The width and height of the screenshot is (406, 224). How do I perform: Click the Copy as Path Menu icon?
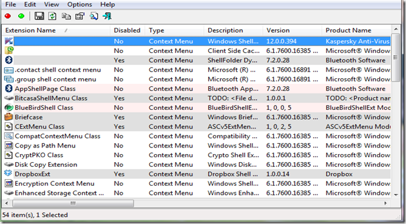point(9,146)
